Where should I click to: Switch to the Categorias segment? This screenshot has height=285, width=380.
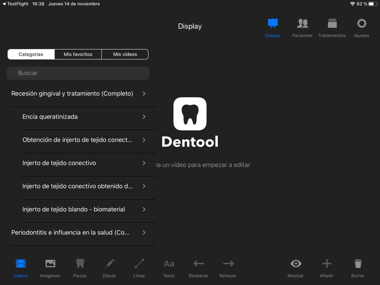pos(31,54)
